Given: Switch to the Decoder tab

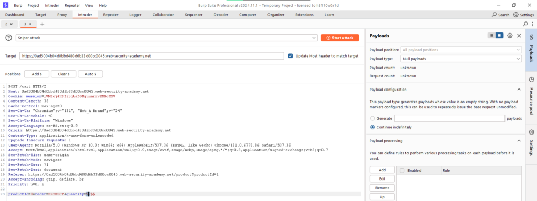Looking at the screenshot, I should tap(221, 15).
